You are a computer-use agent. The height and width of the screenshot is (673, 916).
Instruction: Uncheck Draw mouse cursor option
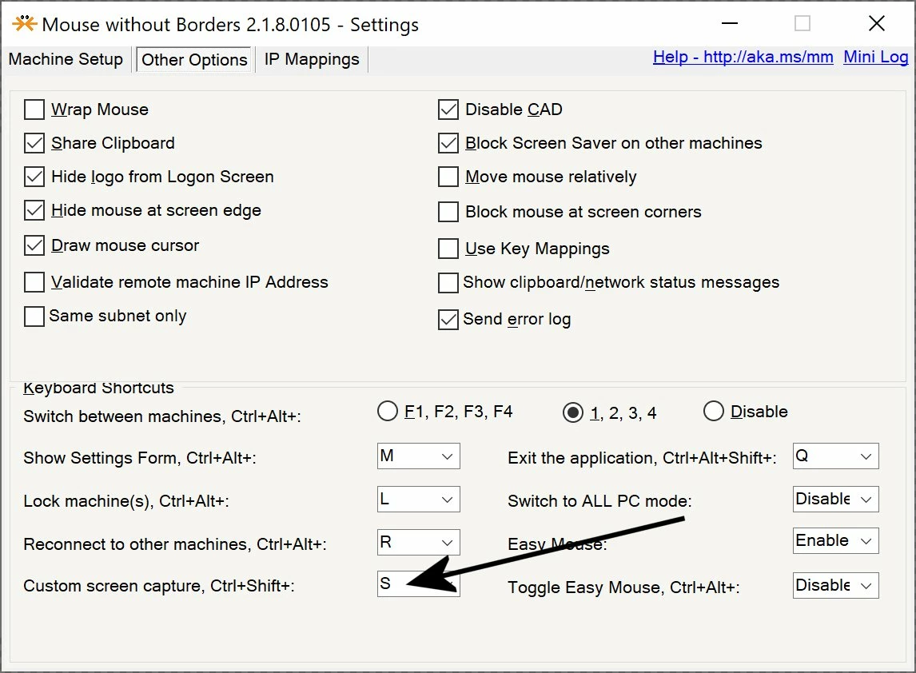[34, 245]
